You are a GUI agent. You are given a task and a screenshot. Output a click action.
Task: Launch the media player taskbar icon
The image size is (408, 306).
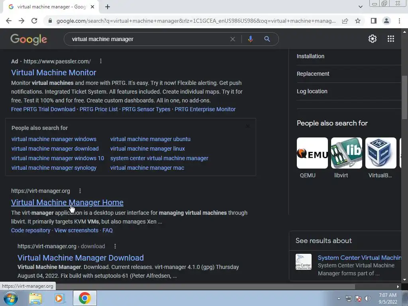point(60,299)
